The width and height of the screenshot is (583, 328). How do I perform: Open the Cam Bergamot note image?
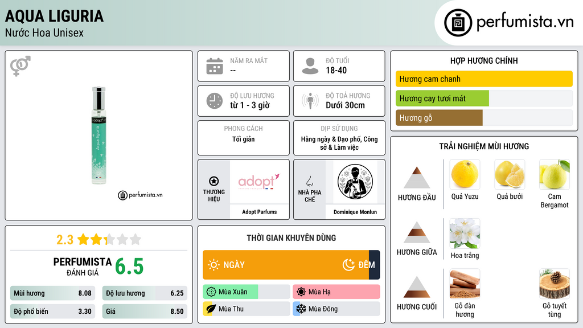(555, 174)
